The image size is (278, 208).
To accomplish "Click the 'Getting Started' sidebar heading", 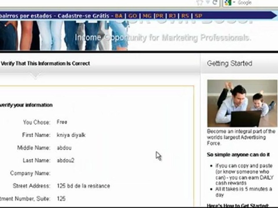I will coord(229,63).
